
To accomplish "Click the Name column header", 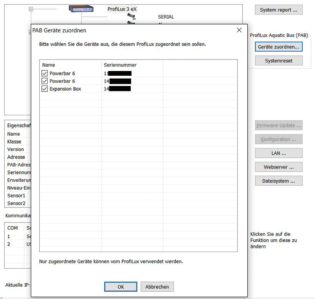I will [x=49, y=65].
